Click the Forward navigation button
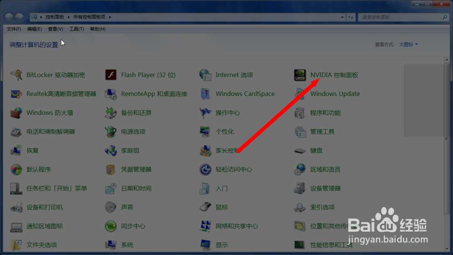453x255 pixels. point(19,17)
